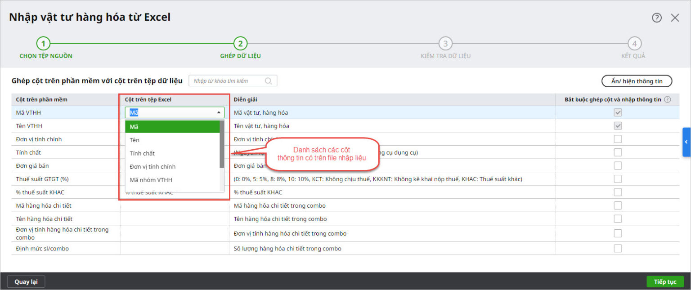Go to step 1 circle Chọn tệp nguồn
691x290 pixels.
point(43,44)
